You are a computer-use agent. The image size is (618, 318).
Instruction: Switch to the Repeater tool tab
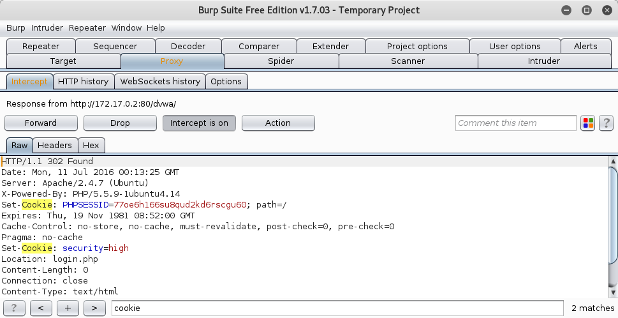click(x=41, y=46)
